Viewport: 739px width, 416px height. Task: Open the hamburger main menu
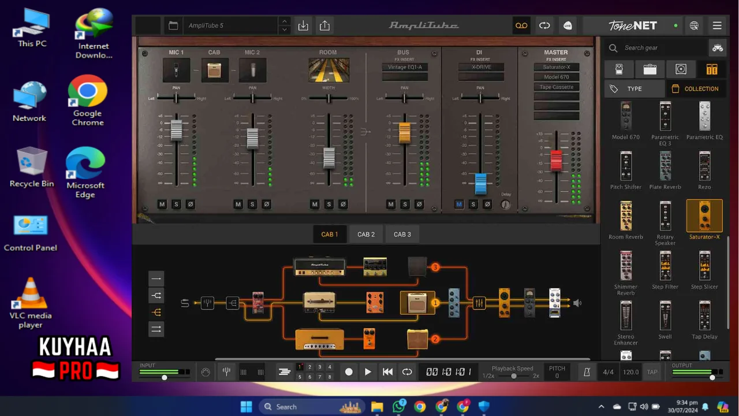point(717,25)
